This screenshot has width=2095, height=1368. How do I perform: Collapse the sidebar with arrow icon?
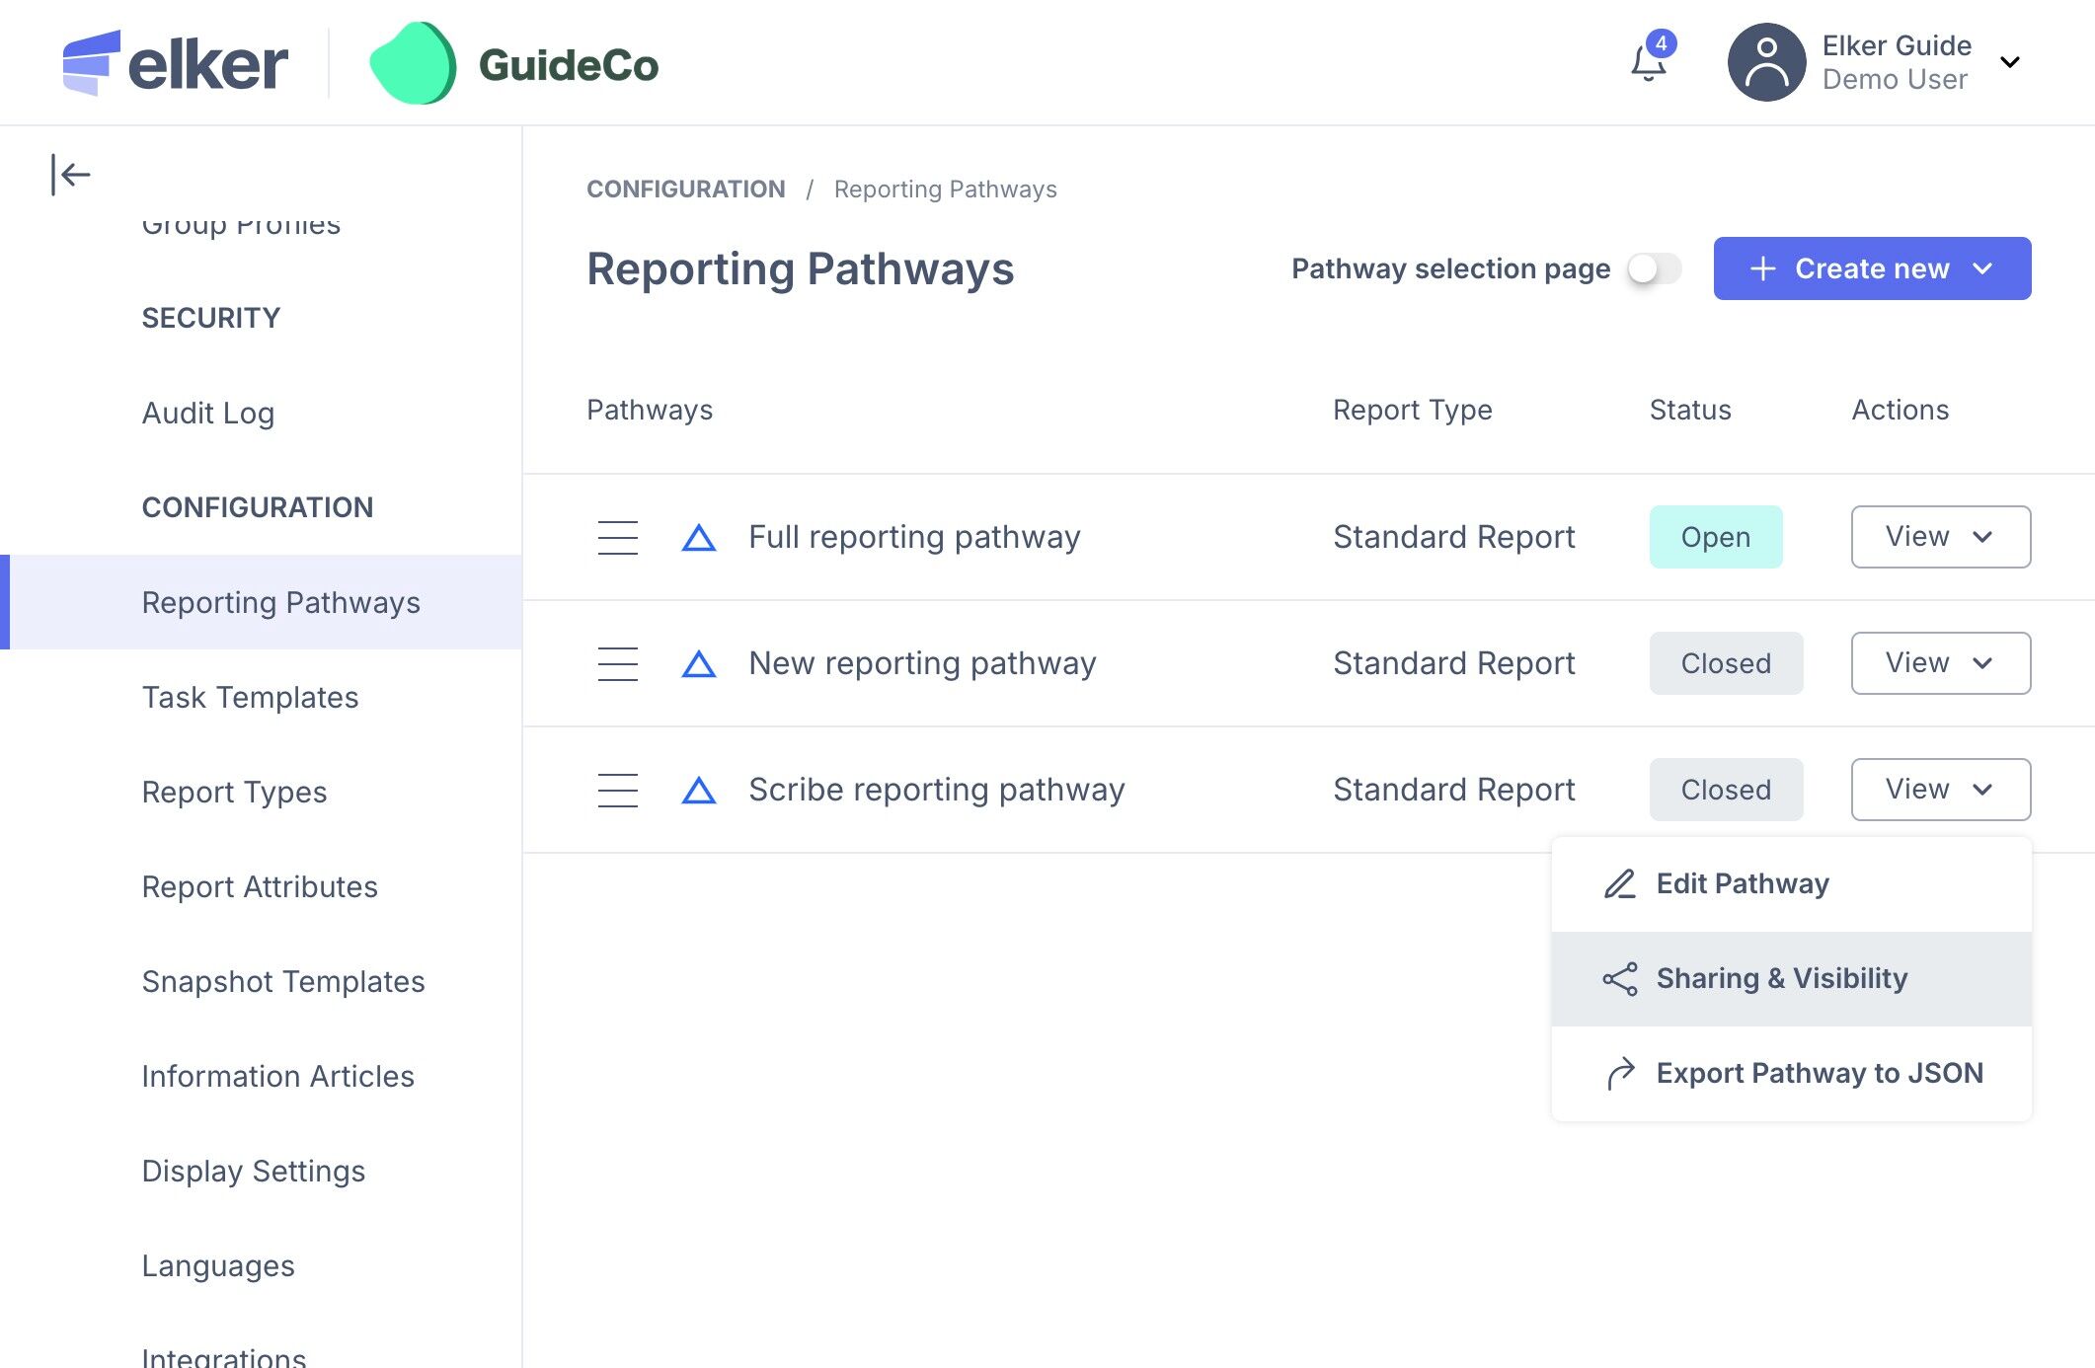(71, 175)
